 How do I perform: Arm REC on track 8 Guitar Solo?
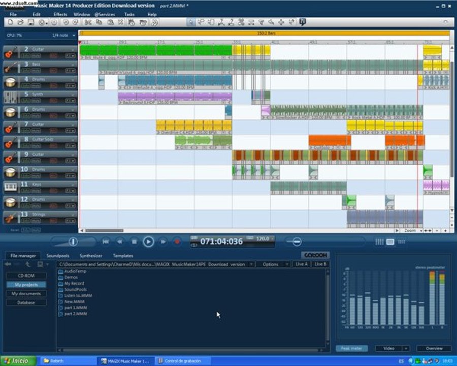tap(53, 146)
